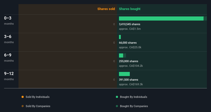Select the 391,500 shares value

(x=129, y=80)
